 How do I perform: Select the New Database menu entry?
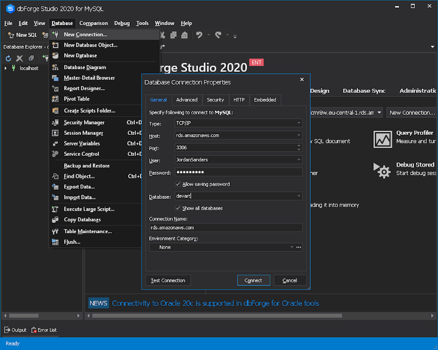tap(105, 55)
